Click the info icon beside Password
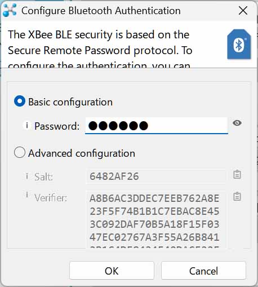Screen dimensions: 258x287 [27, 125]
